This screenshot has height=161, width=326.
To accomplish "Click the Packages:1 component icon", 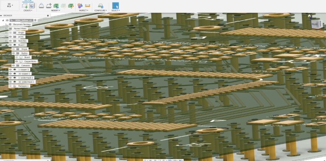I will pos(15,86).
